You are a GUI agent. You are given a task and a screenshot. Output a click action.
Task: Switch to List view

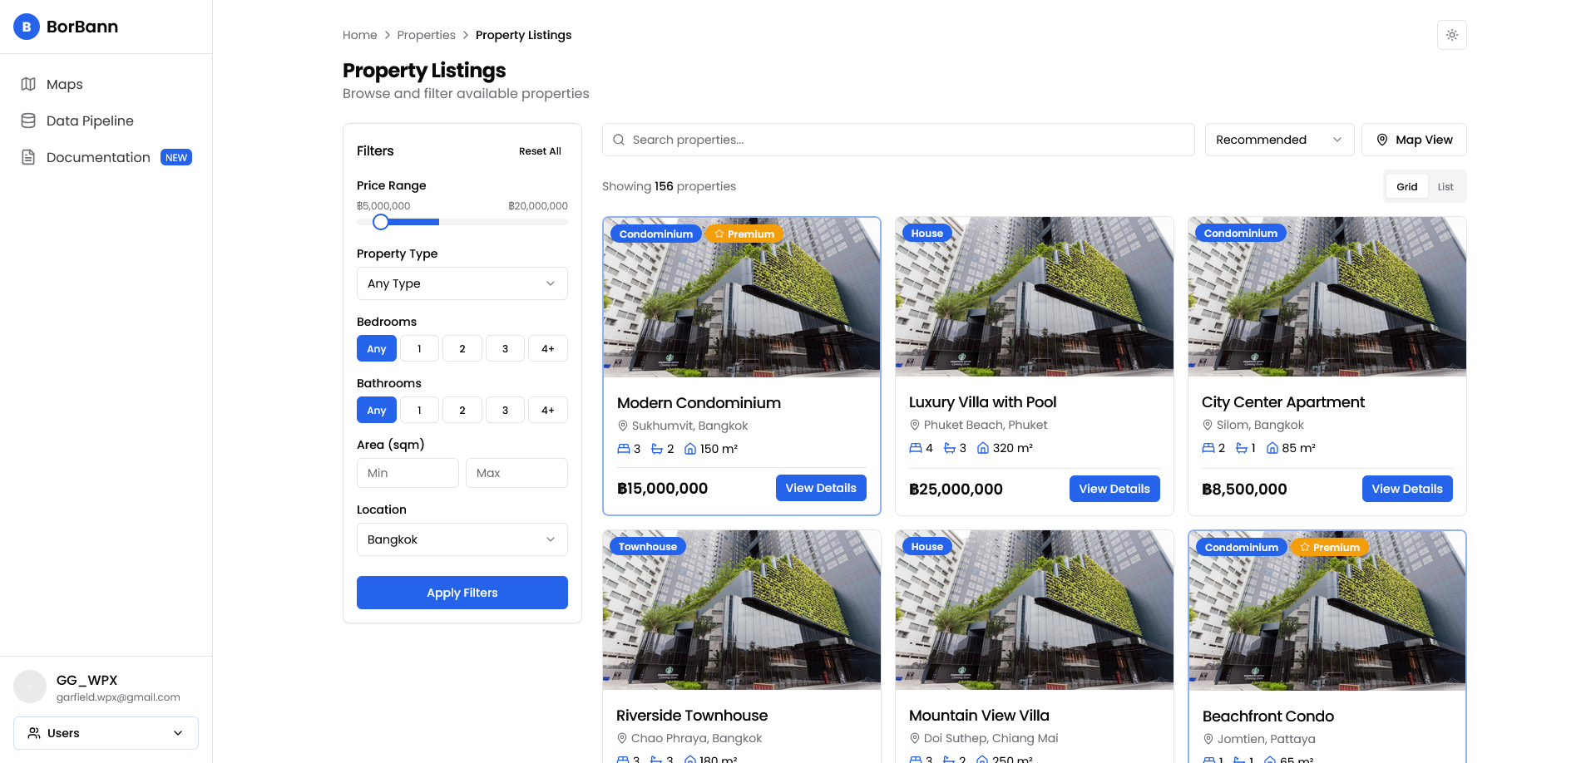1445,187
